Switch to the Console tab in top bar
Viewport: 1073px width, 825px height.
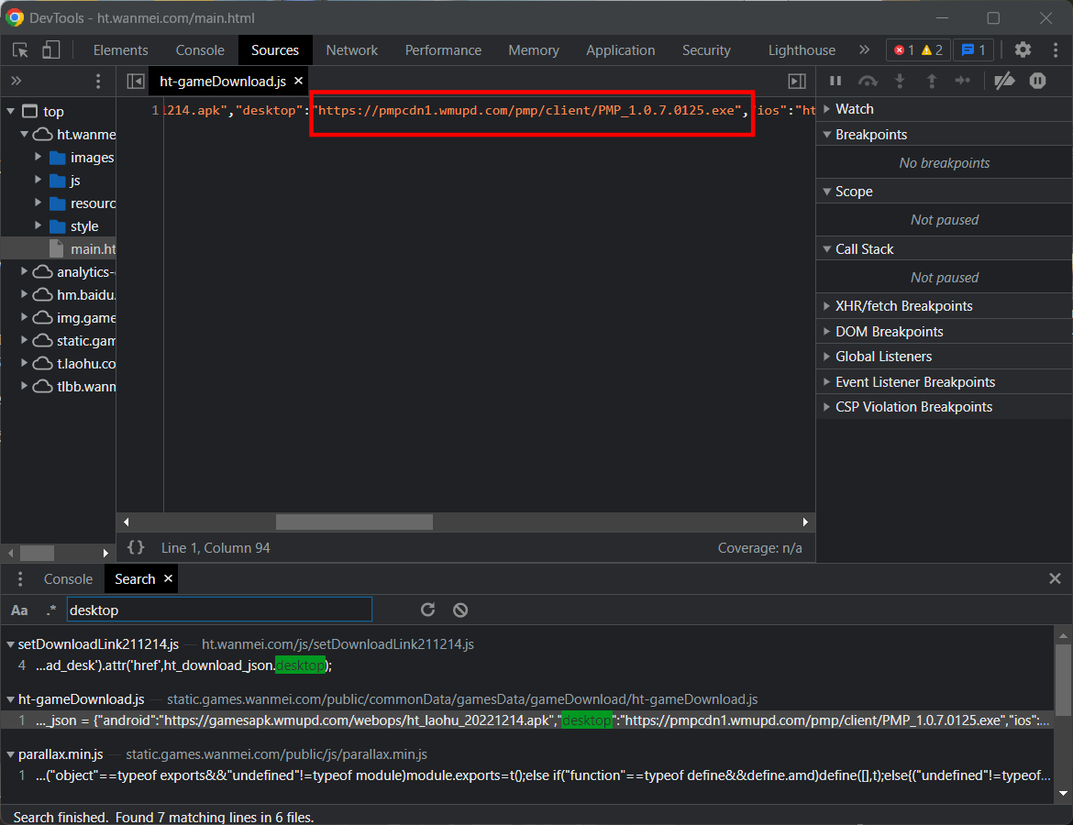pyautogui.click(x=200, y=49)
